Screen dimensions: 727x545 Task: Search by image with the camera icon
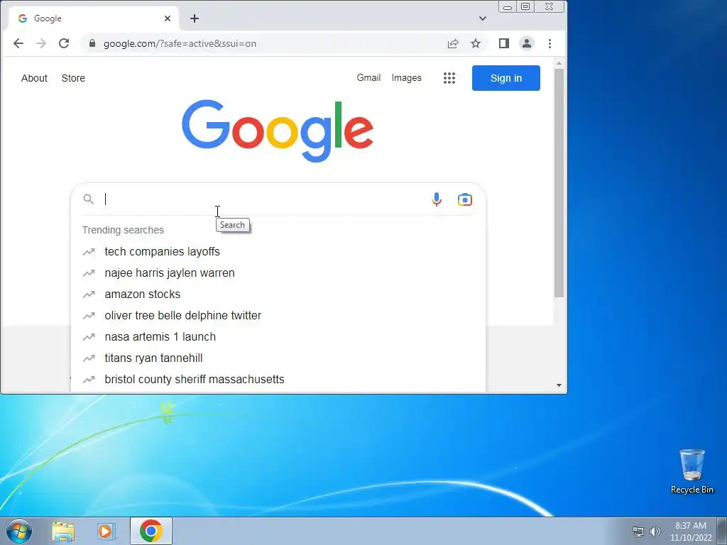(465, 199)
